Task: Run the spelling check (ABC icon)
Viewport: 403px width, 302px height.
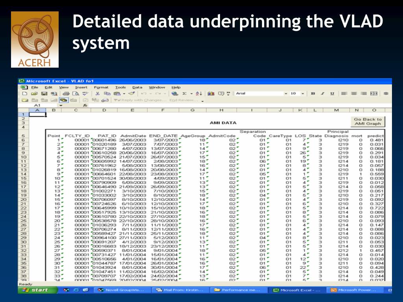Action: coord(85,94)
